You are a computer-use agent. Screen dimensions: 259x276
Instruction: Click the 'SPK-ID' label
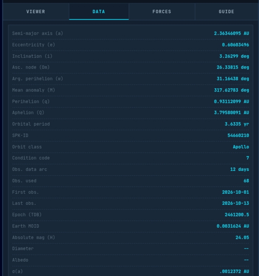20,136
